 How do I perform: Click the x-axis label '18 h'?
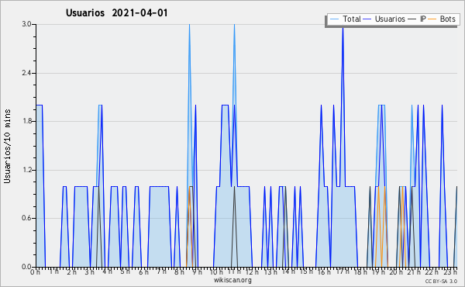[360, 271]
